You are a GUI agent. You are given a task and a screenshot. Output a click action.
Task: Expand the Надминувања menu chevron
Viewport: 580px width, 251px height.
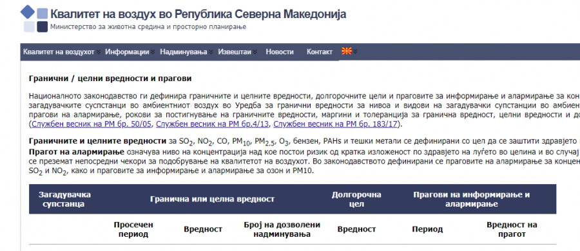(211, 52)
